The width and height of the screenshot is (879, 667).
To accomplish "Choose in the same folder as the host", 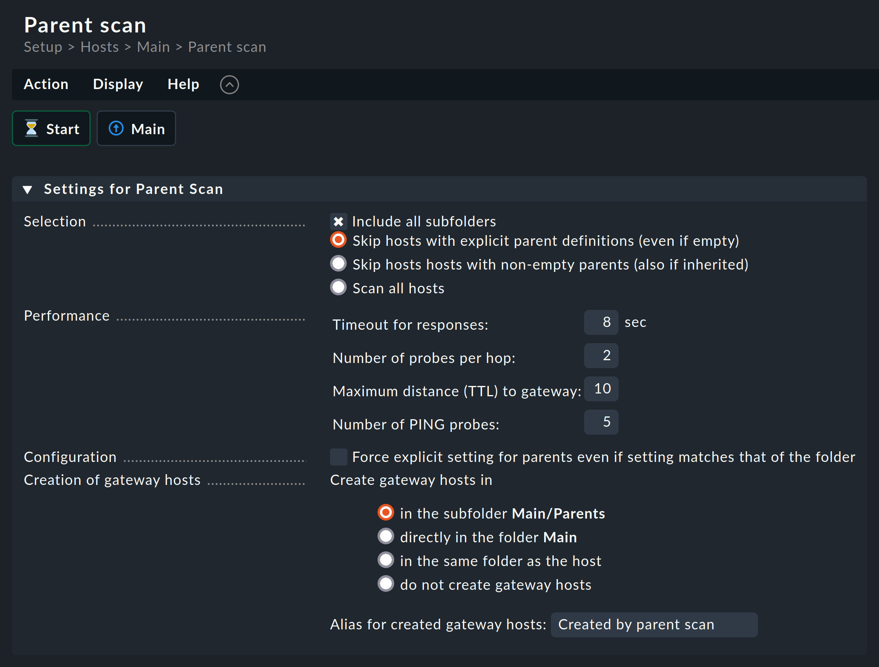I will tap(386, 561).
